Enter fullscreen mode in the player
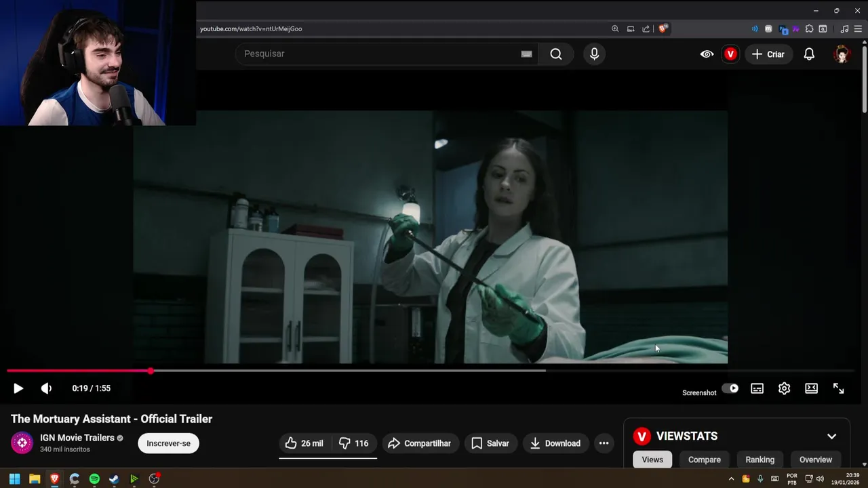Image resolution: width=868 pixels, height=488 pixels. (838, 388)
